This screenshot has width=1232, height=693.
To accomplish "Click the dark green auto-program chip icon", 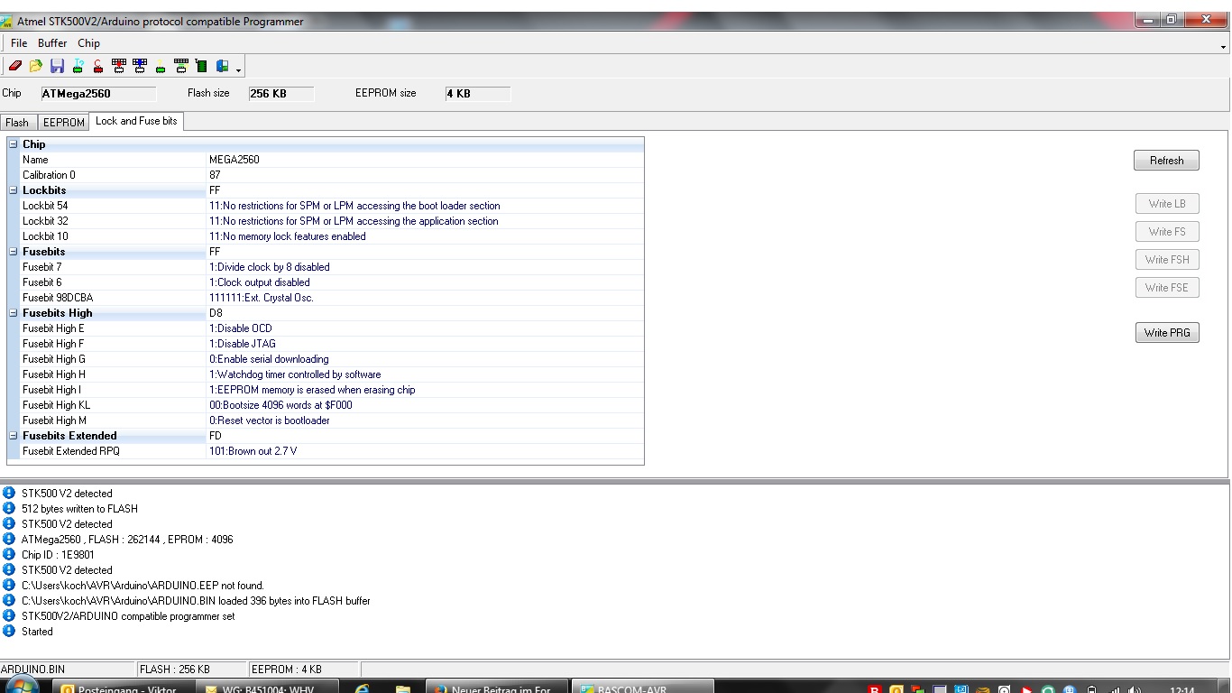I will pyautogui.click(x=201, y=66).
